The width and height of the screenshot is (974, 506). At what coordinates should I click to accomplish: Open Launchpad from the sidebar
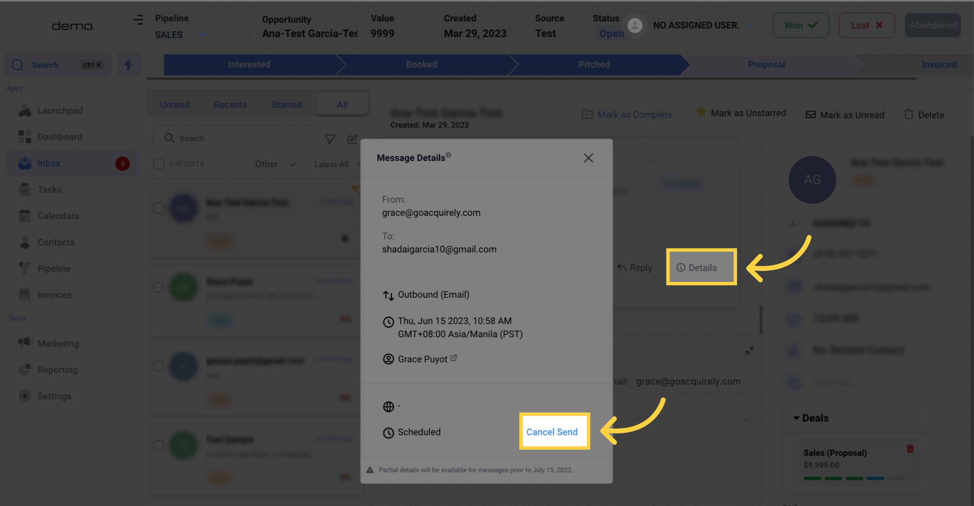51,110
